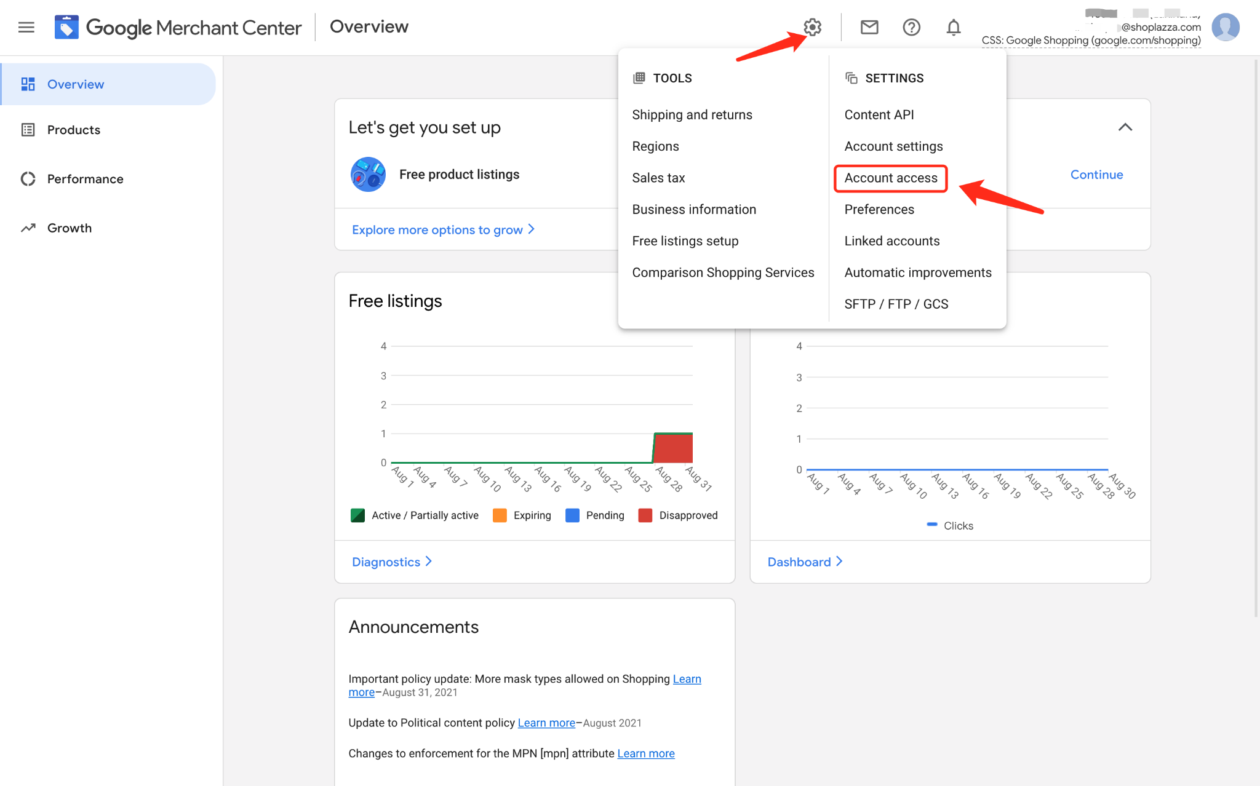1260x786 pixels.
Task: Click the Active / Partially active green swatch
Action: coord(357,515)
